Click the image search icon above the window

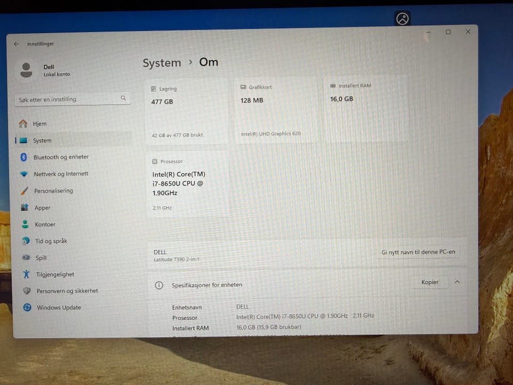(x=402, y=19)
